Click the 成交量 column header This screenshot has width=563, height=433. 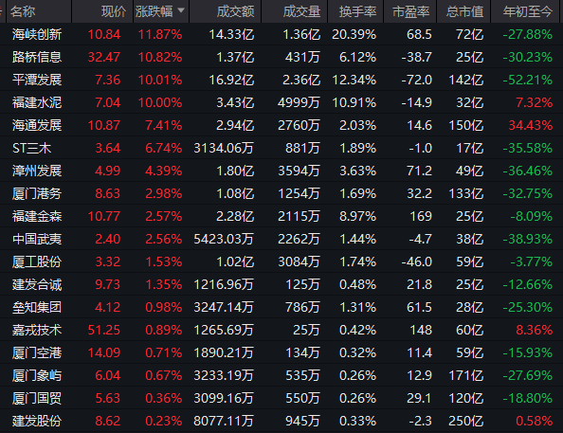(301, 11)
